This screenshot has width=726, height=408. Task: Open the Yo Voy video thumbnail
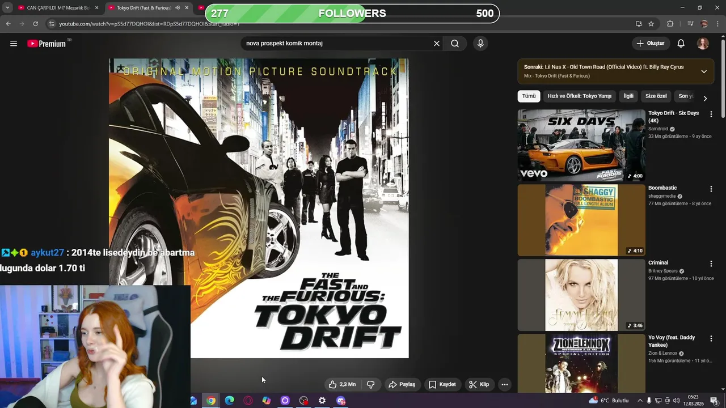click(x=581, y=363)
